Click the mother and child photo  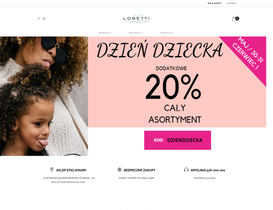44,96
